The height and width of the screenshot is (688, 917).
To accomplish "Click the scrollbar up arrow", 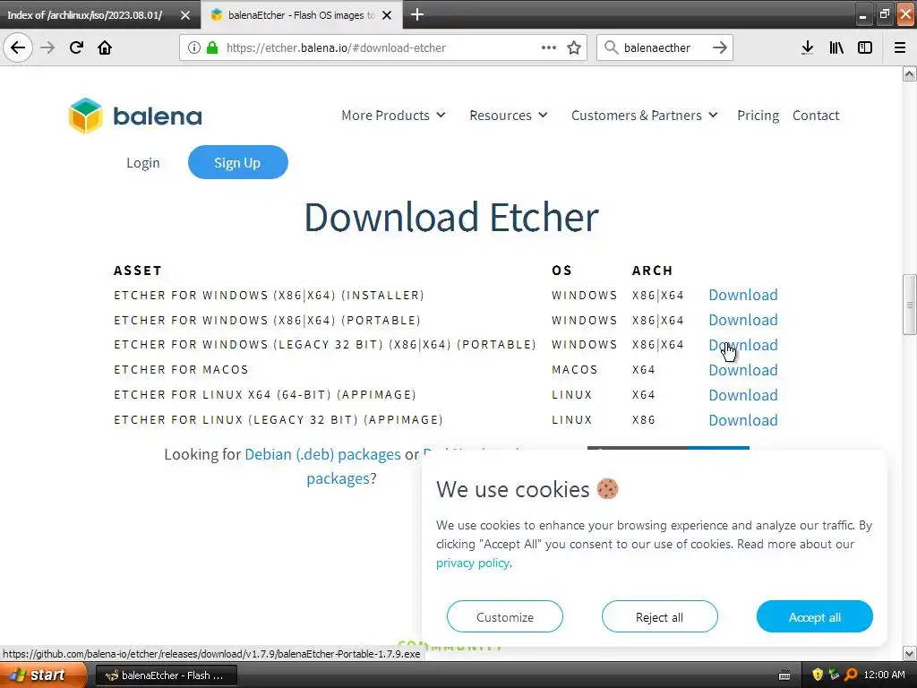I will coord(910,73).
